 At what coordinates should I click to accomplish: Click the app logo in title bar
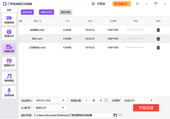(5, 4)
